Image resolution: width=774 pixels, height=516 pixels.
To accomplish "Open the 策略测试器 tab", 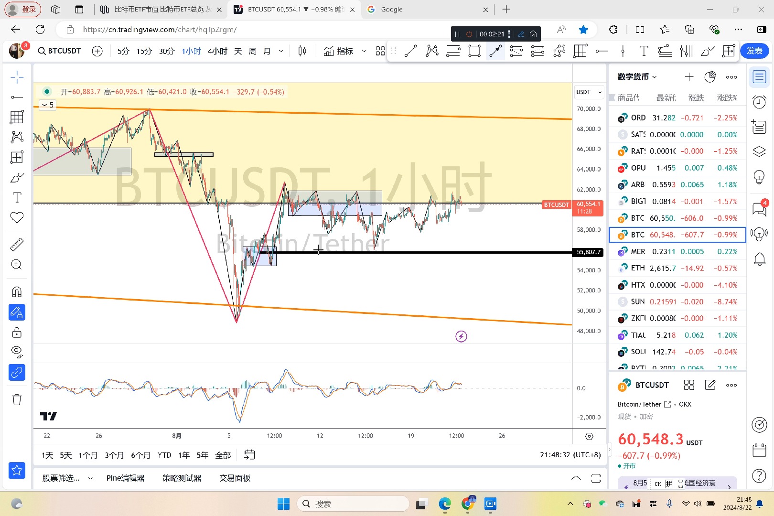I will (x=182, y=478).
